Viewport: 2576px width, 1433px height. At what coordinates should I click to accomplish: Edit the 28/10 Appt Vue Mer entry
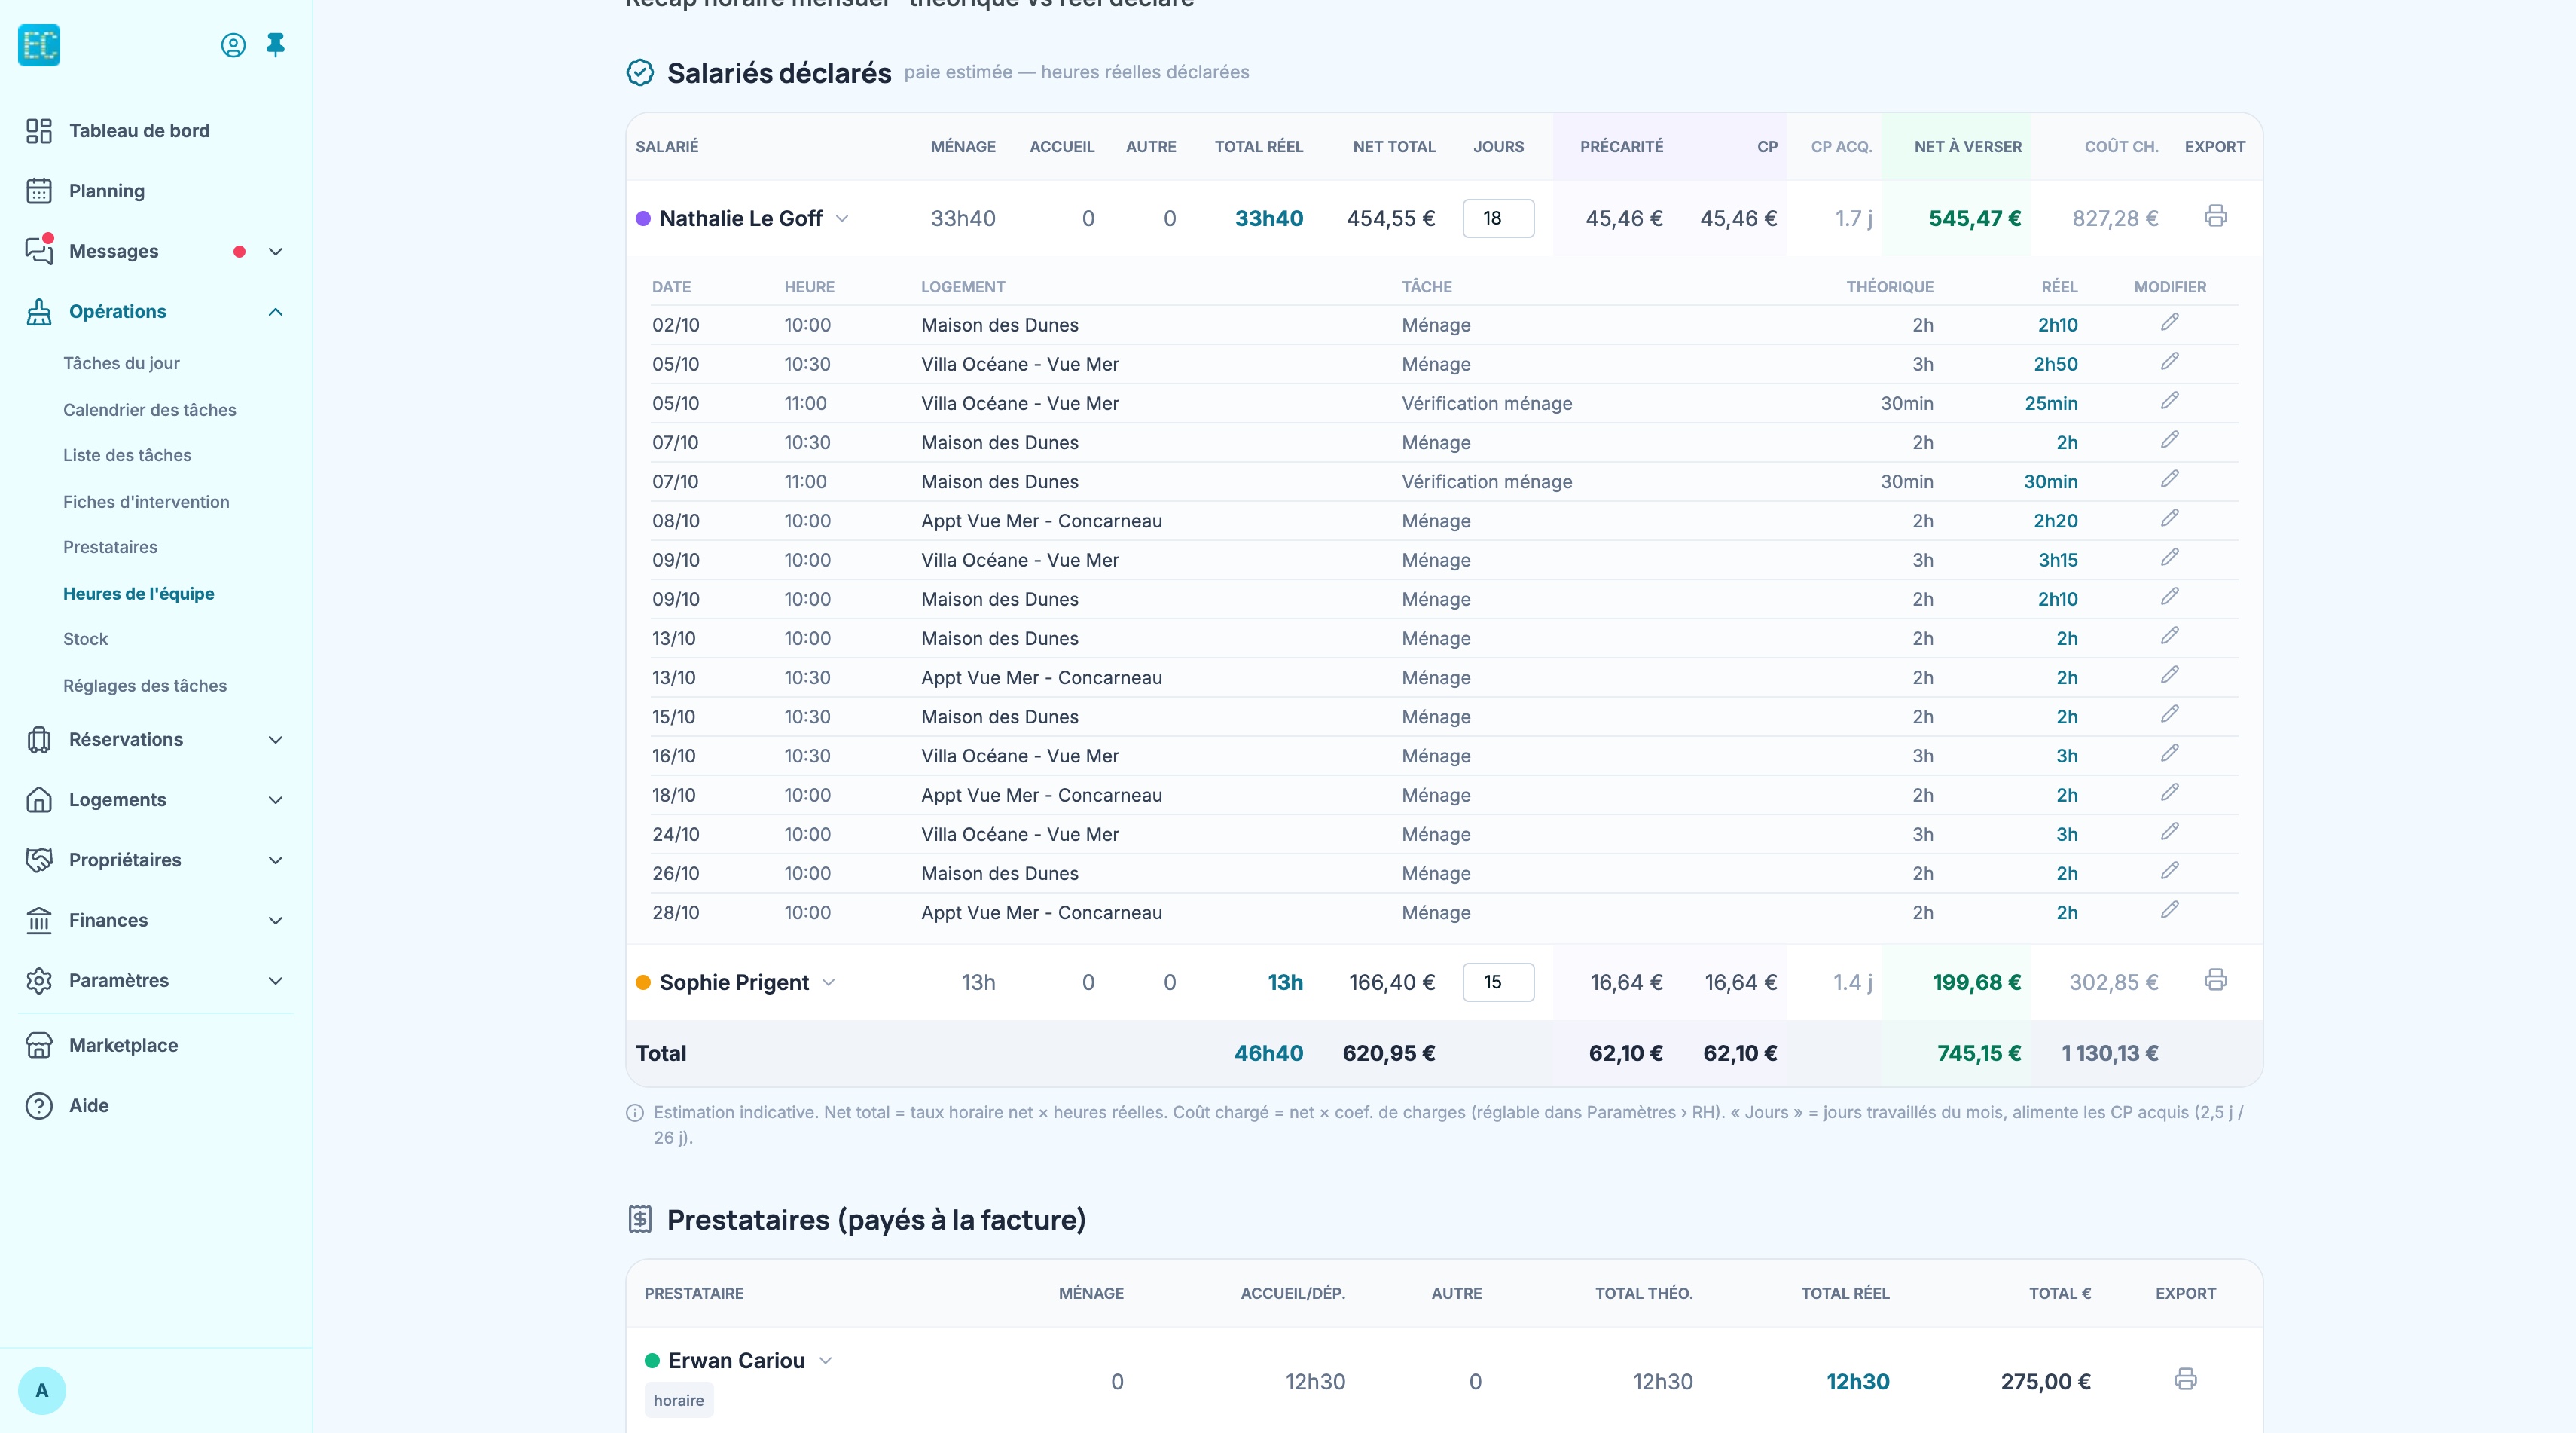(2169, 910)
